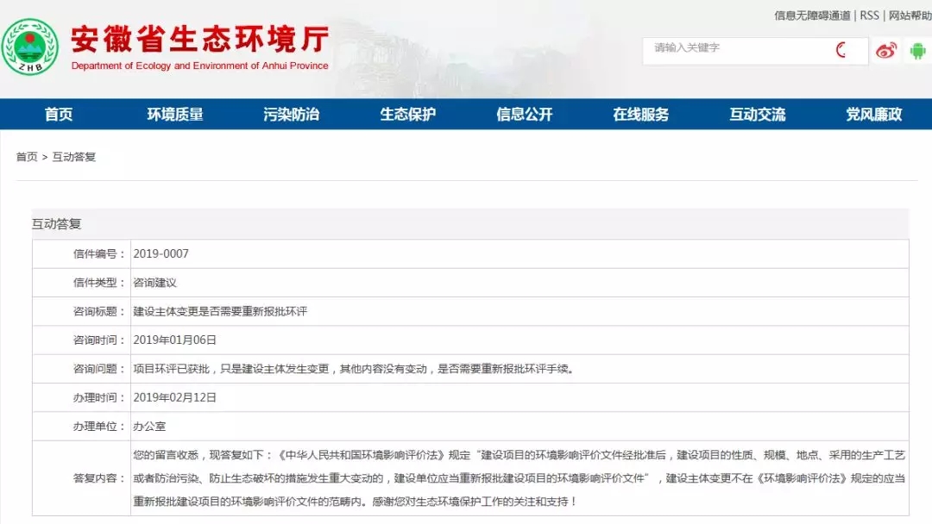Click the RSS link in header
The height and width of the screenshot is (524, 932).
[x=869, y=16]
